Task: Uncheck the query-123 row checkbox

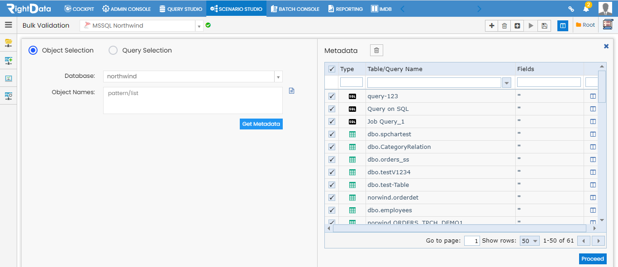Action: coord(332,96)
